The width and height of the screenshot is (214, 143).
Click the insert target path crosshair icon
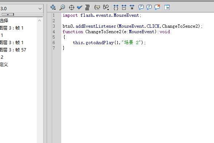point(71,7)
